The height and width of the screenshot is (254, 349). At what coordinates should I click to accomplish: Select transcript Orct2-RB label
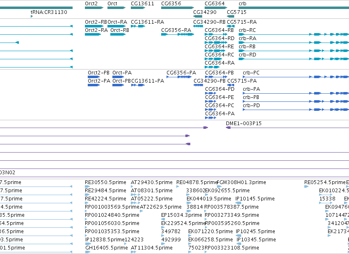96,22
